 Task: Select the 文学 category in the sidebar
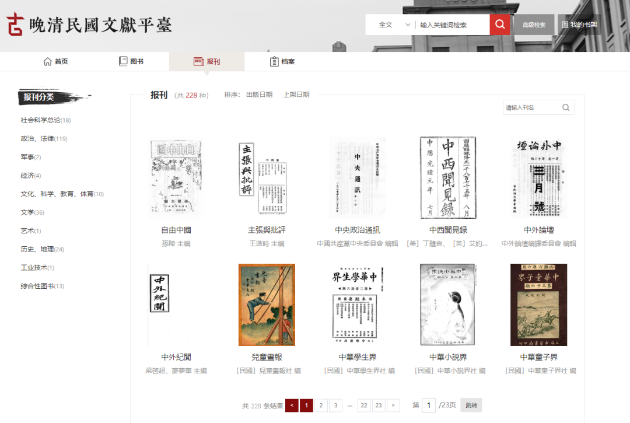tap(32, 212)
